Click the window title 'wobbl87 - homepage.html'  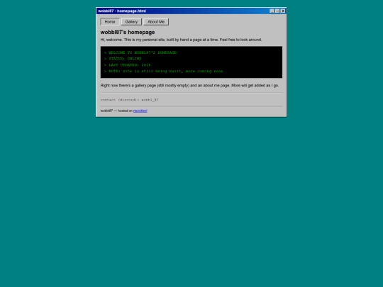[x=122, y=11]
